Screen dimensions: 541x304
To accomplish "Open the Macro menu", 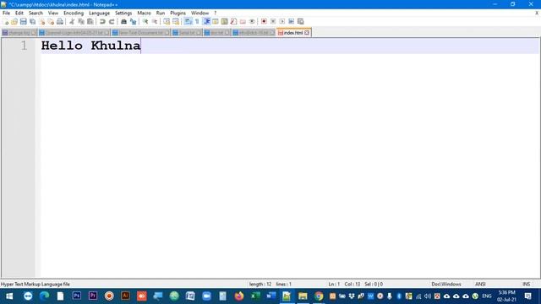I will tap(144, 13).
